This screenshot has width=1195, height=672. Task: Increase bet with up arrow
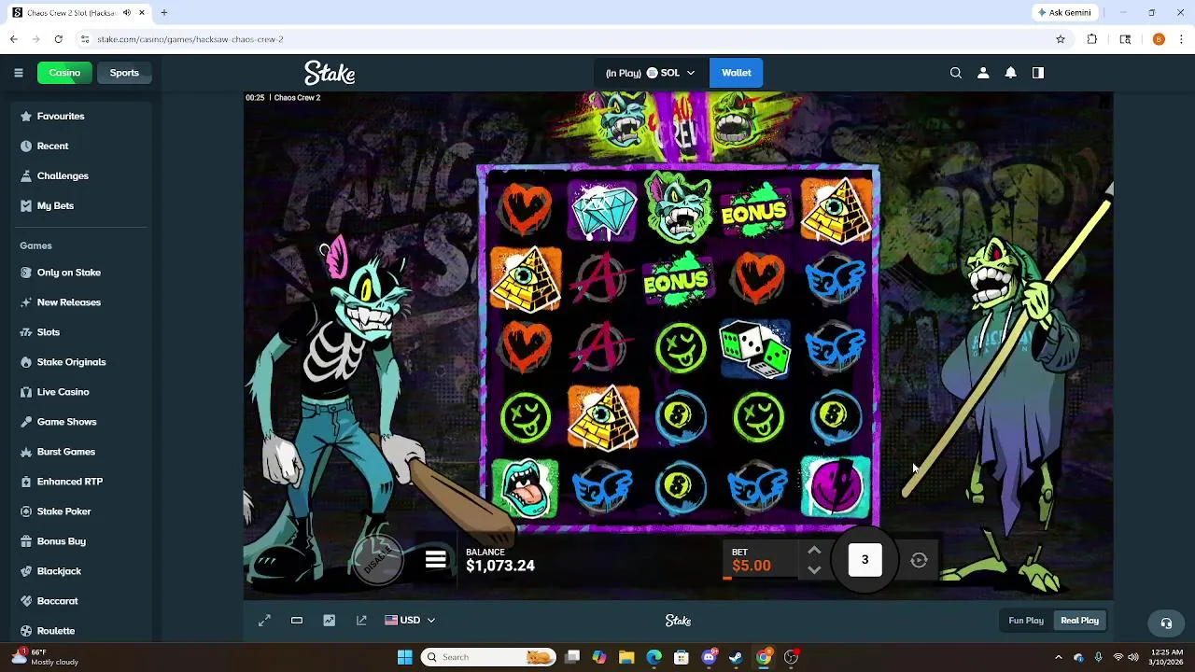pyautogui.click(x=814, y=551)
